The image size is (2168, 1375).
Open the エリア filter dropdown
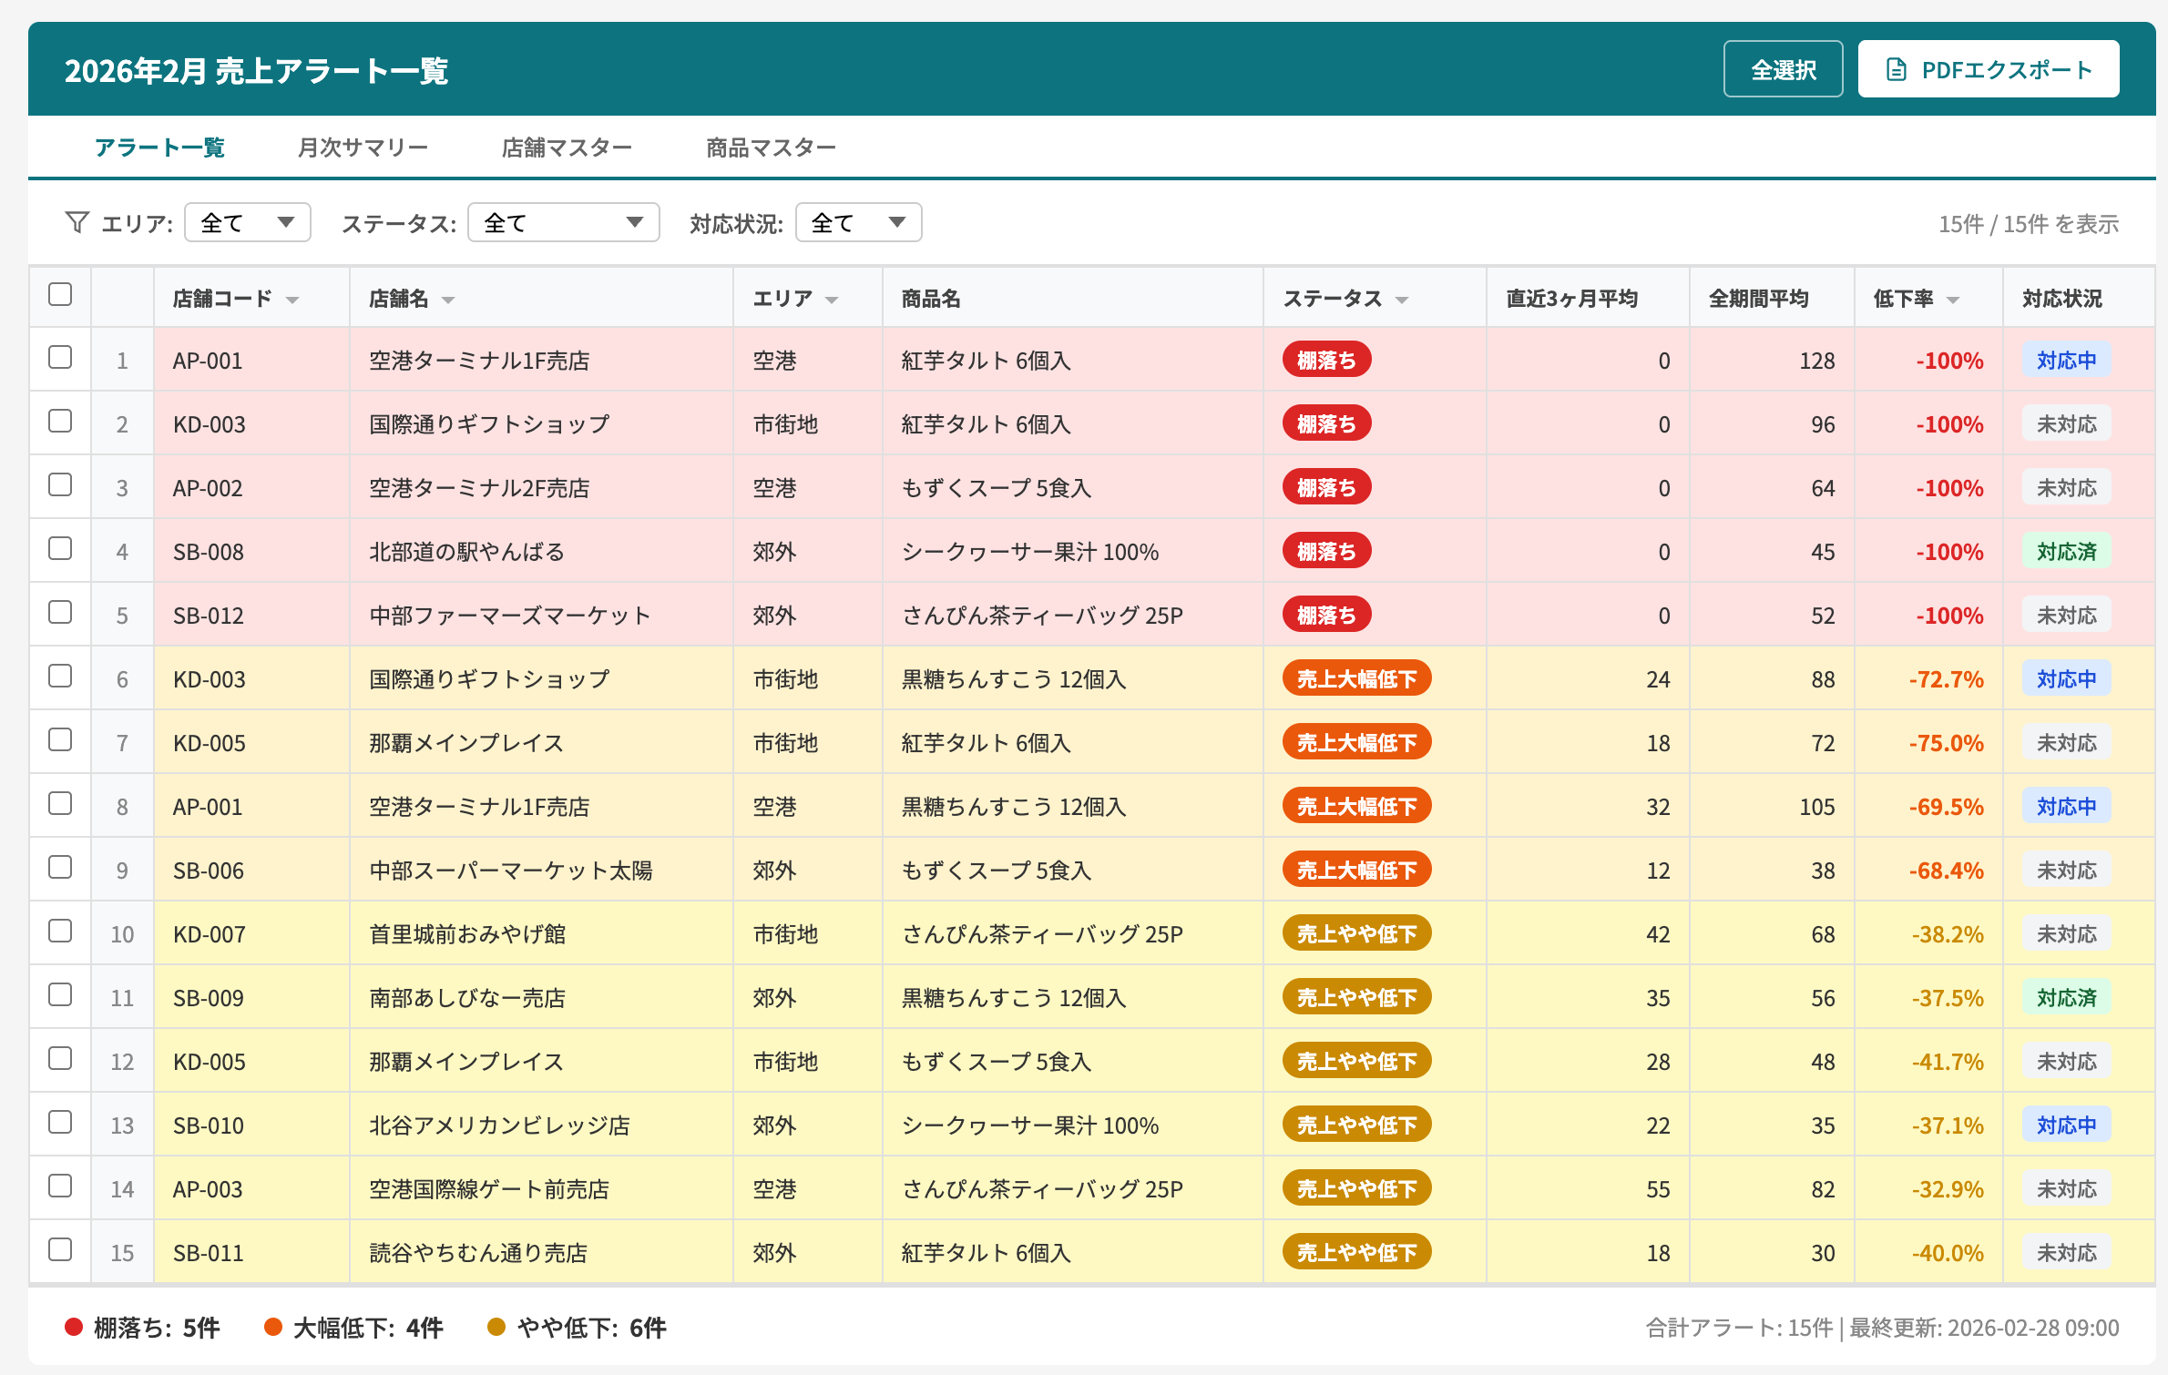coord(247,221)
